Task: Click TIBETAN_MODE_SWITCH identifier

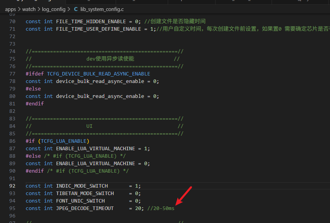Action: (85, 194)
